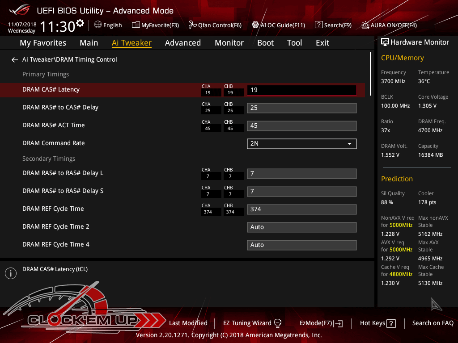Viewport: 458px width, 343px height.
Task: Open the DRAM REF Cycle Time 4 Auto field
Action: (301, 245)
